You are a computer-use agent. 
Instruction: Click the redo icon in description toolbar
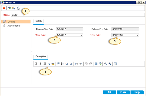point(91,64)
